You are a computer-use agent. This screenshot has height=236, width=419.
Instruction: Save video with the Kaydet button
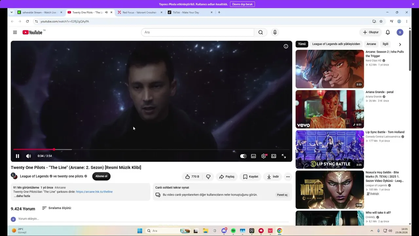click(250, 177)
